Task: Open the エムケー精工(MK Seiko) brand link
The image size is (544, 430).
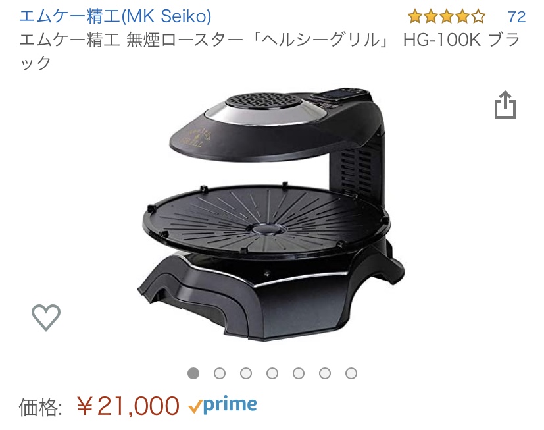Action: pos(115,16)
